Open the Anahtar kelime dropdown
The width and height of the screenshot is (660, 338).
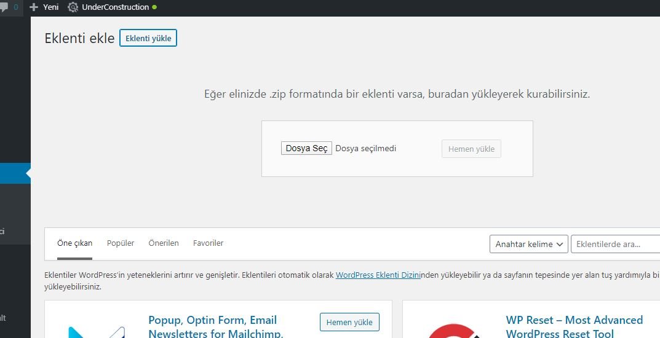point(528,244)
